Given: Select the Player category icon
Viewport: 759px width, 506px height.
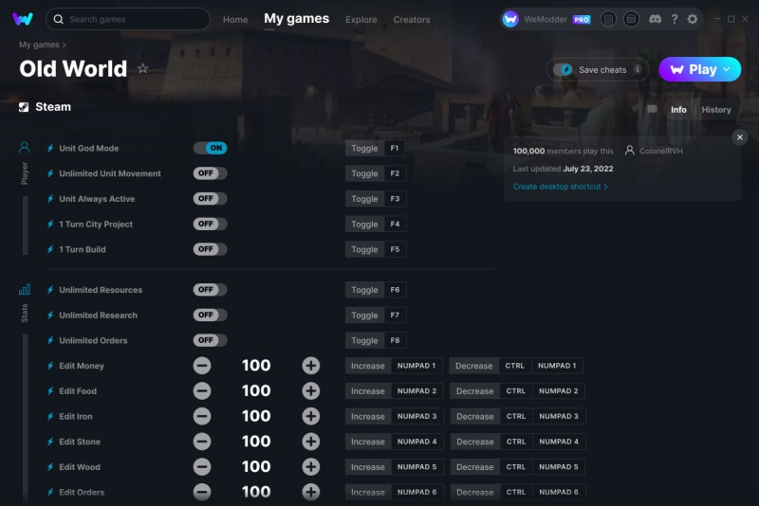Looking at the screenshot, I should click(25, 148).
